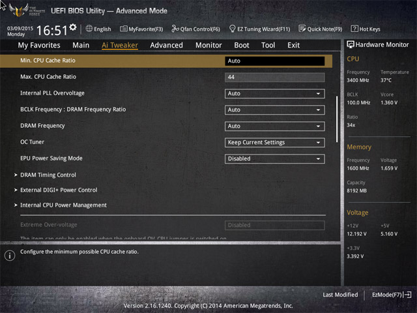Click the CPU frequency value 3400 MHz

point(358,80)
